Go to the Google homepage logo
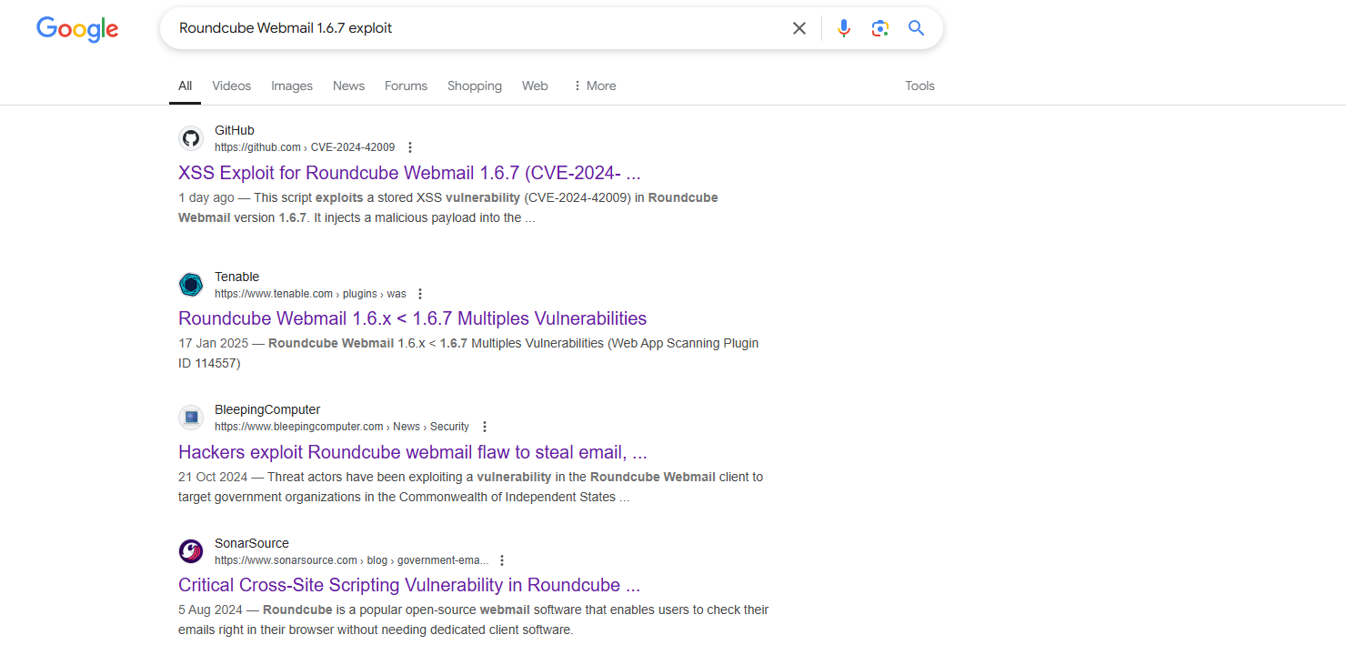Screen dimensions: 1346x655 coord(77,29)
